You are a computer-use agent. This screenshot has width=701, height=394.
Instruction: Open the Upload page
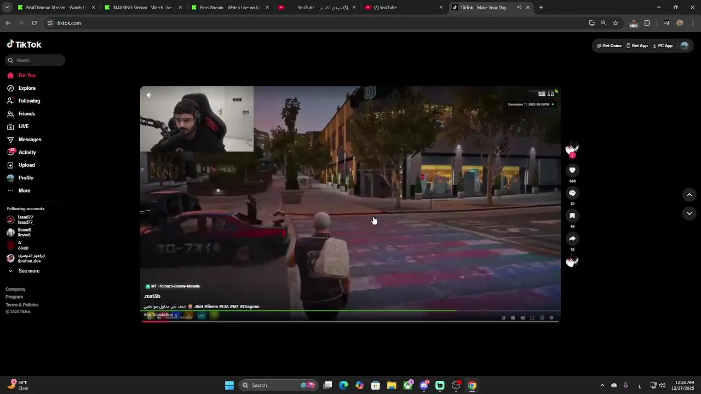coord(21,165)
